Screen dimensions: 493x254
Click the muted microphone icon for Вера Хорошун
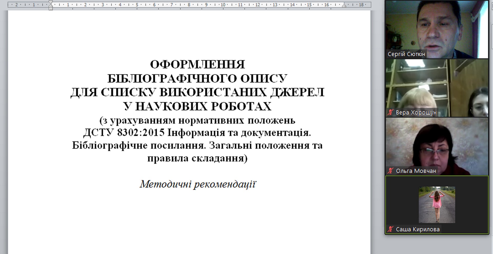coord(391,112)
